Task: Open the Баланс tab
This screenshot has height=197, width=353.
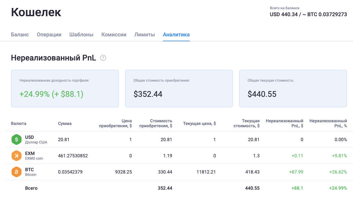Action: tap(20, 34)
